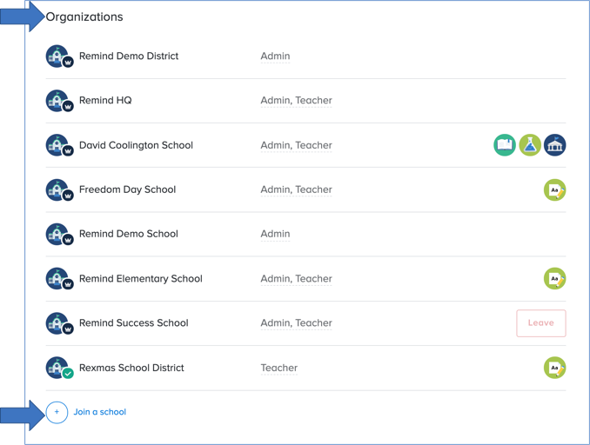Click Admin, Teacher role for Remind HQ

pos(297,100)
